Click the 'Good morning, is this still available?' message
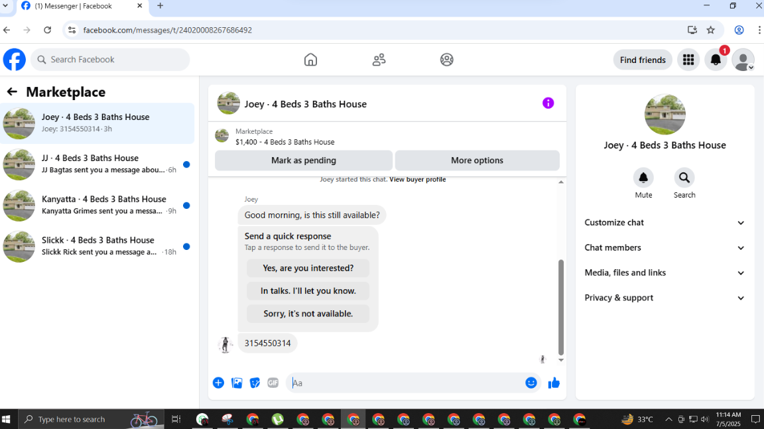Viewport: 764px width, 429px height. [312, 215]
